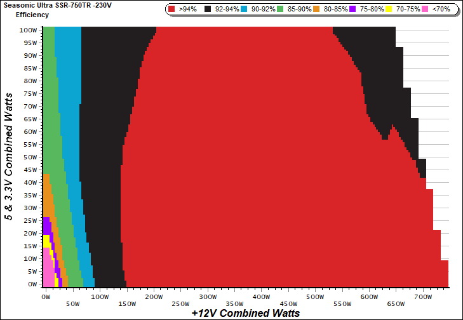Image resolution: width=463 pixels, height=320 pixels.
Task: Click the 25W tick label on the vertical axis
Action: [x=29, y=220]
